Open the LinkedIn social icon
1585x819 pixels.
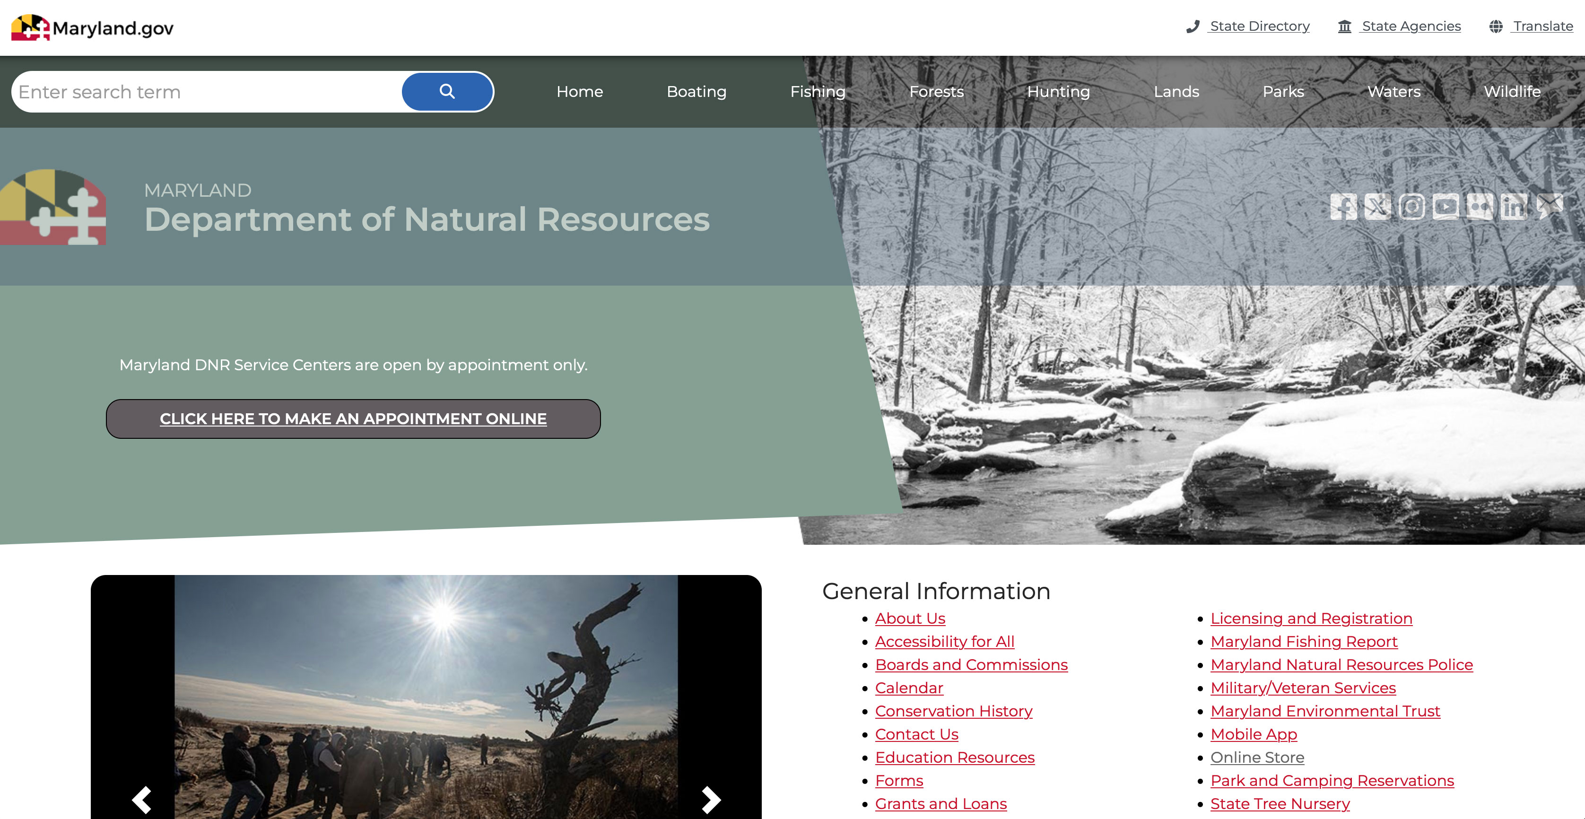[x=1514, y=207]
